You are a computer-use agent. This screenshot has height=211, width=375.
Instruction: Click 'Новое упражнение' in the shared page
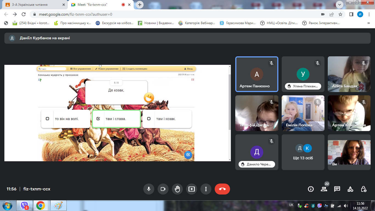[107, 69]
